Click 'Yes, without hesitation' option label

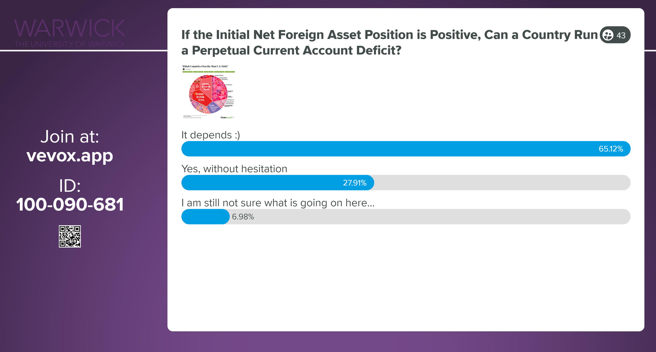pyautogui.click(x=234, y=169)
